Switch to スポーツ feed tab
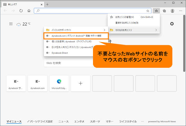This screenshot has height=126, width=186. tap(95, 121)
